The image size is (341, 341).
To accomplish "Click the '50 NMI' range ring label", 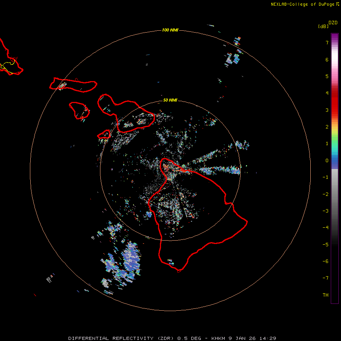I will pos(170,100).
